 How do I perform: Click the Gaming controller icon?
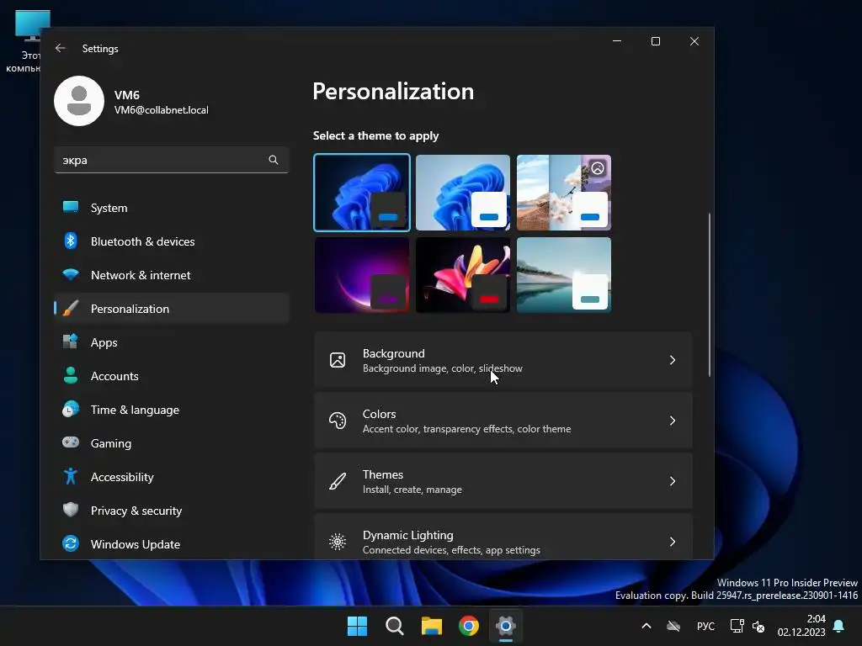[71, 442]
